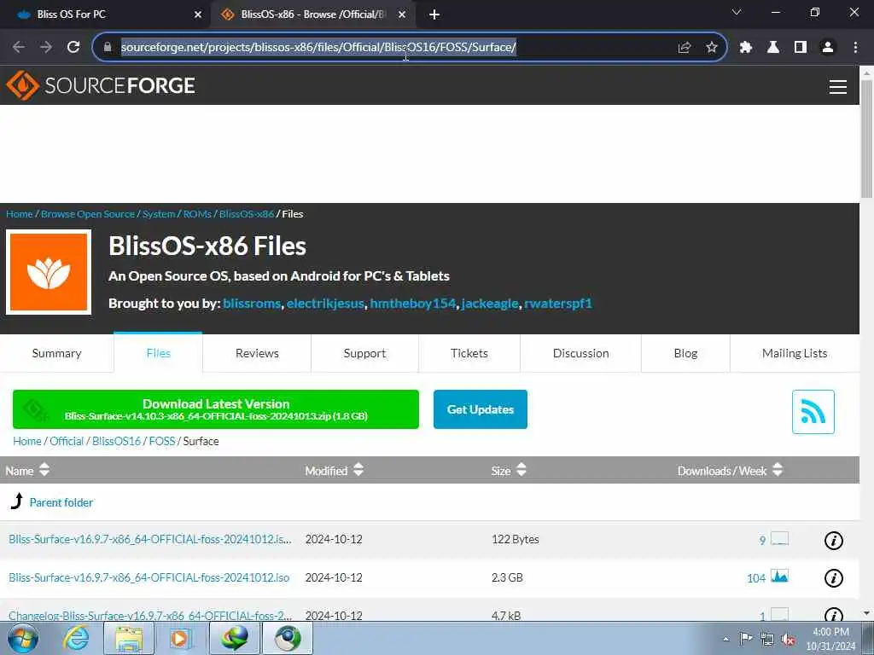Open Windows Media Player from the taskbar

[181, 638]
